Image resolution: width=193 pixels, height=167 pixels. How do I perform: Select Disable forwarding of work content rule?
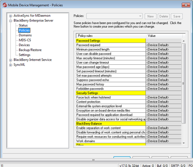110,132
